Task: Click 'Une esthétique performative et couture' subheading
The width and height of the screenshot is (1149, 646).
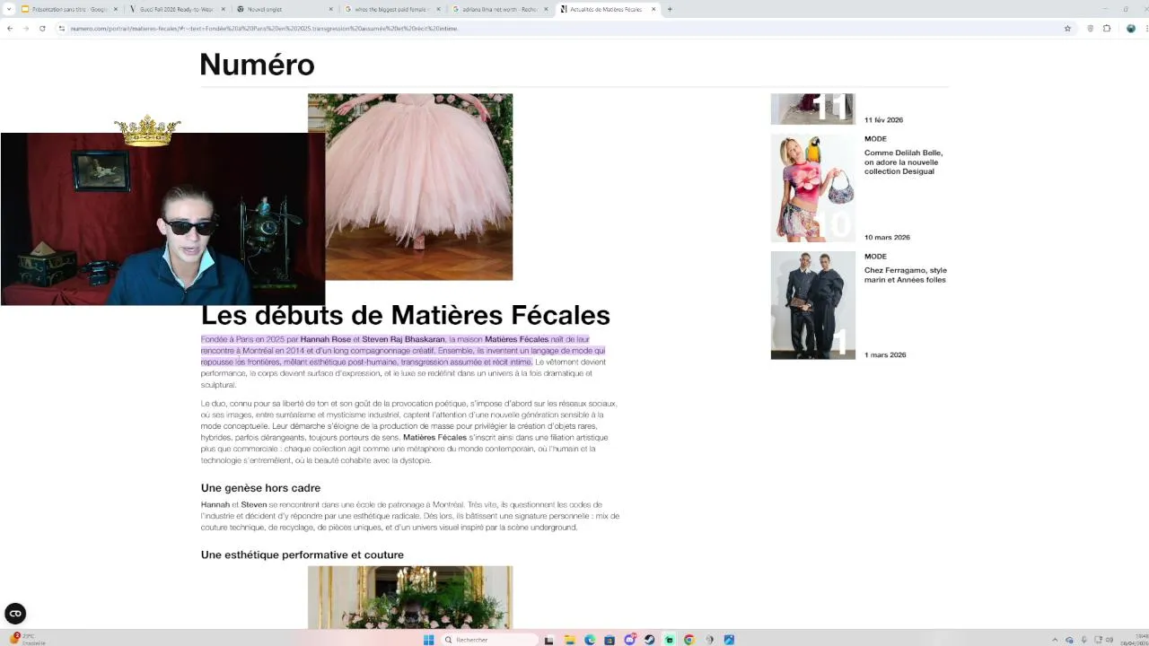Action: tap(303, 554)
